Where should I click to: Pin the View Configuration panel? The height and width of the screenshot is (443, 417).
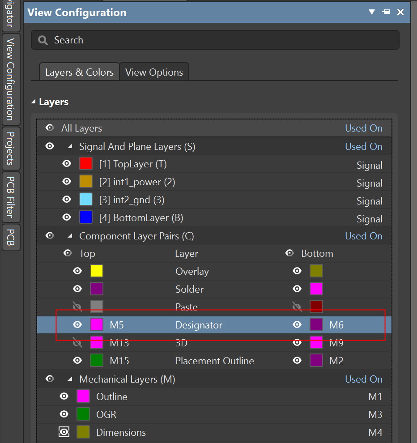point(386,12)
